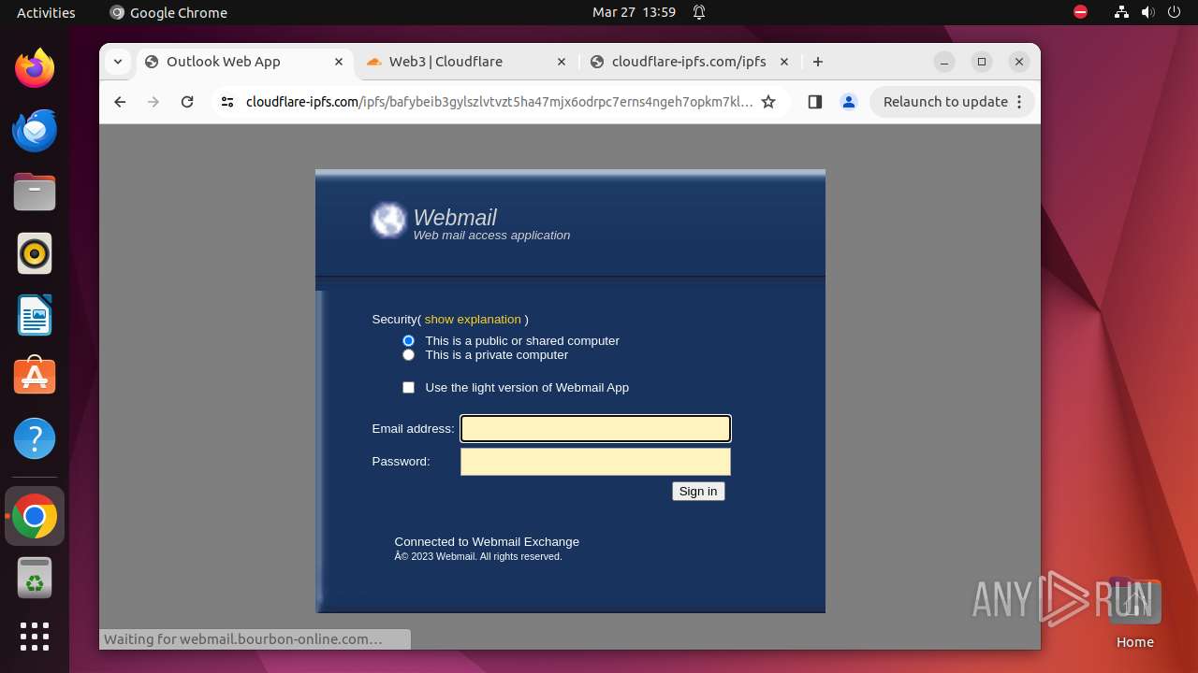Open Rhythmbox music player icon
Image resolution: width=1198 pixels, height=673 pixels.
[35, 253]
